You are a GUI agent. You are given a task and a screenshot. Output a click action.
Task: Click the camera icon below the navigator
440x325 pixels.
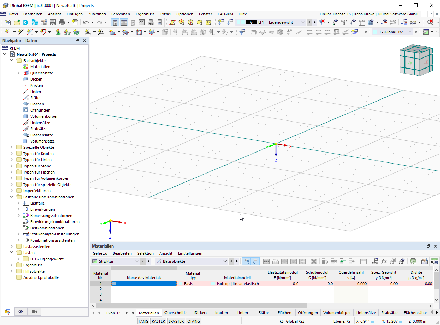33,312
